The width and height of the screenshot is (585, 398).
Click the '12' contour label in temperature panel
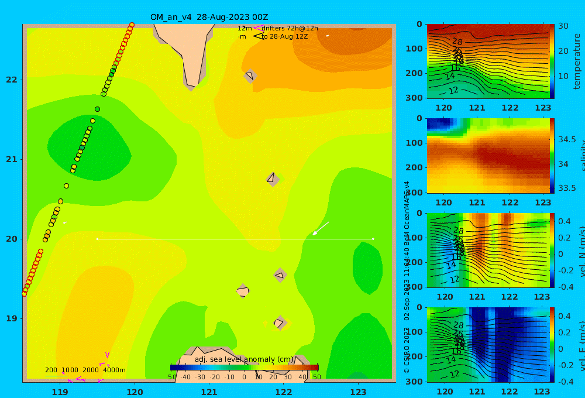[x=453, y=90]
